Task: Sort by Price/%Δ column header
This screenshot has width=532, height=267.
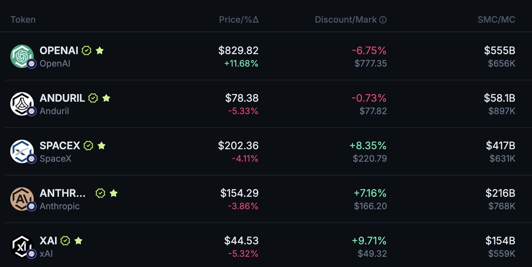Action: 239,20
